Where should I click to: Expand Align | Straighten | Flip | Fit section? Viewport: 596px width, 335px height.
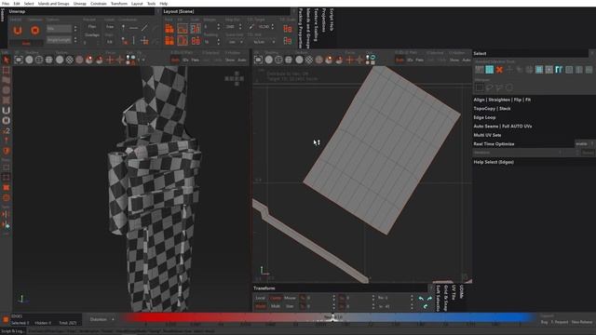(502, 100)
